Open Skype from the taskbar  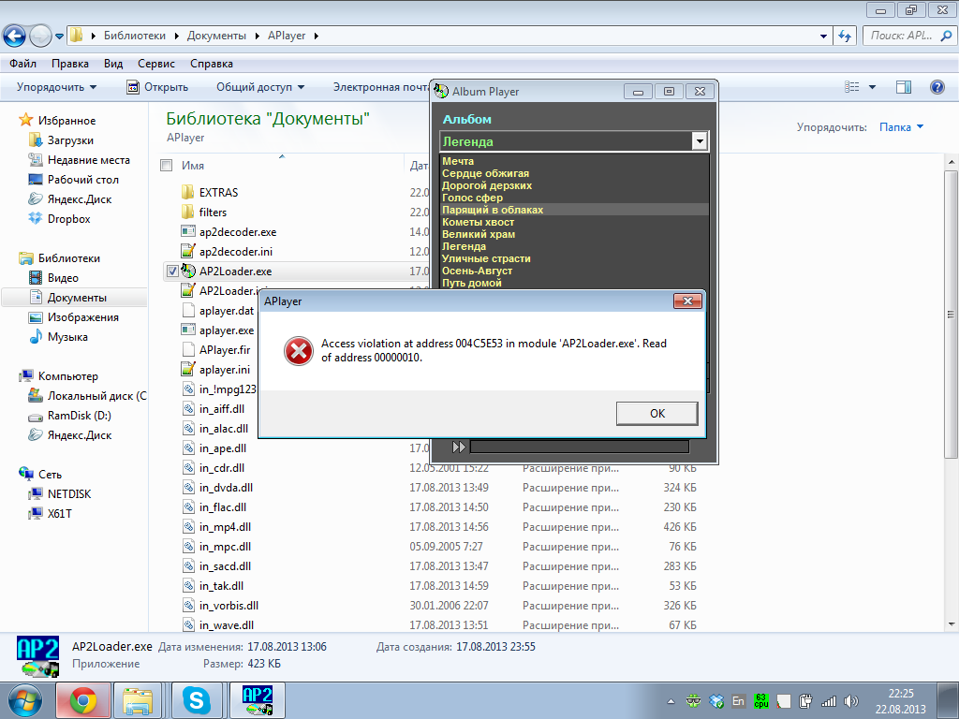pos(197,700)
